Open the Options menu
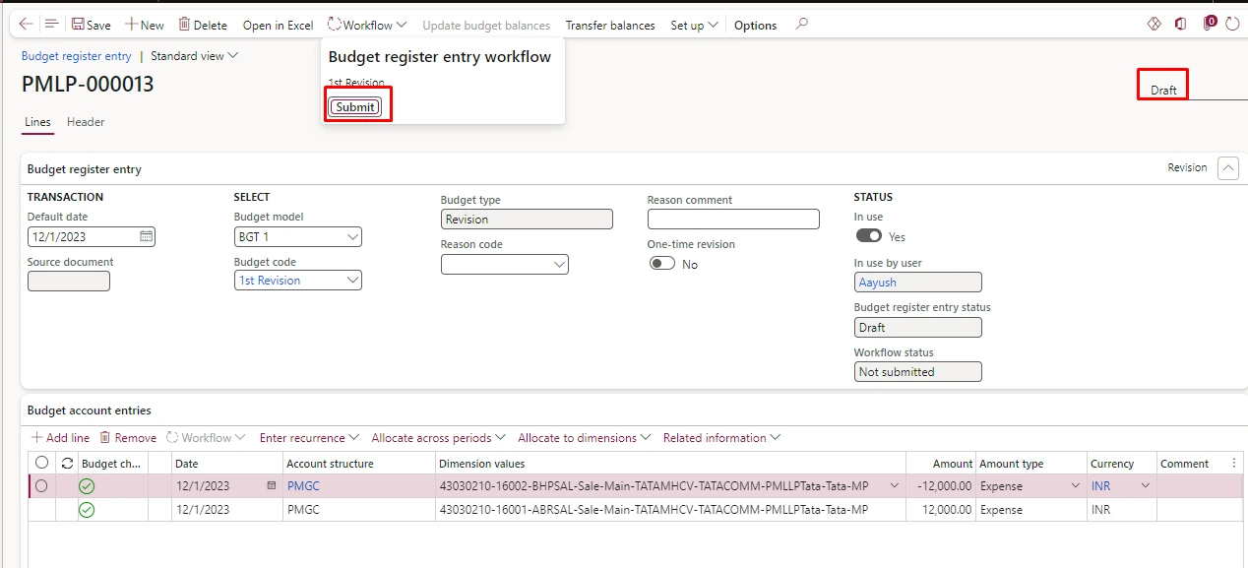1248x568 pixels. coord(756,25)
